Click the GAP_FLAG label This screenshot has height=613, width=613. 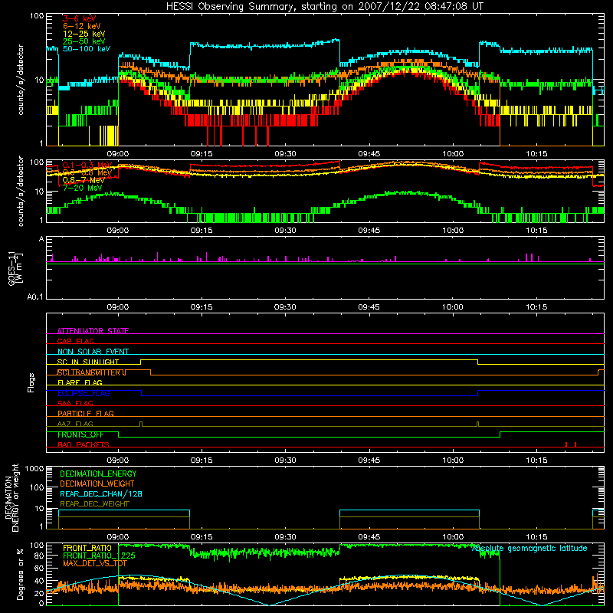point(75,341)
